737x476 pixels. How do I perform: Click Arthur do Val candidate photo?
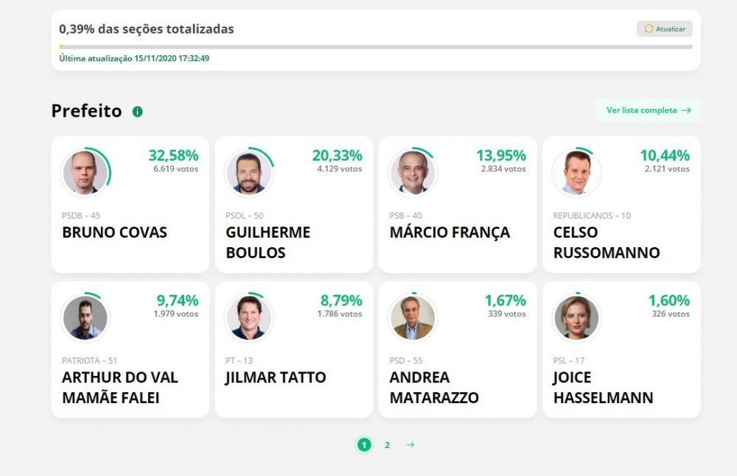85,318
